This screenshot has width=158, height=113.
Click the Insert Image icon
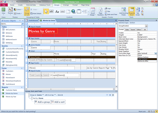tap(93, 12)
